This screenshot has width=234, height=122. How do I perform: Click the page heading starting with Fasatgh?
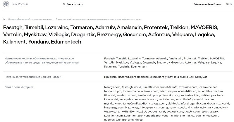tap(111, 35)
